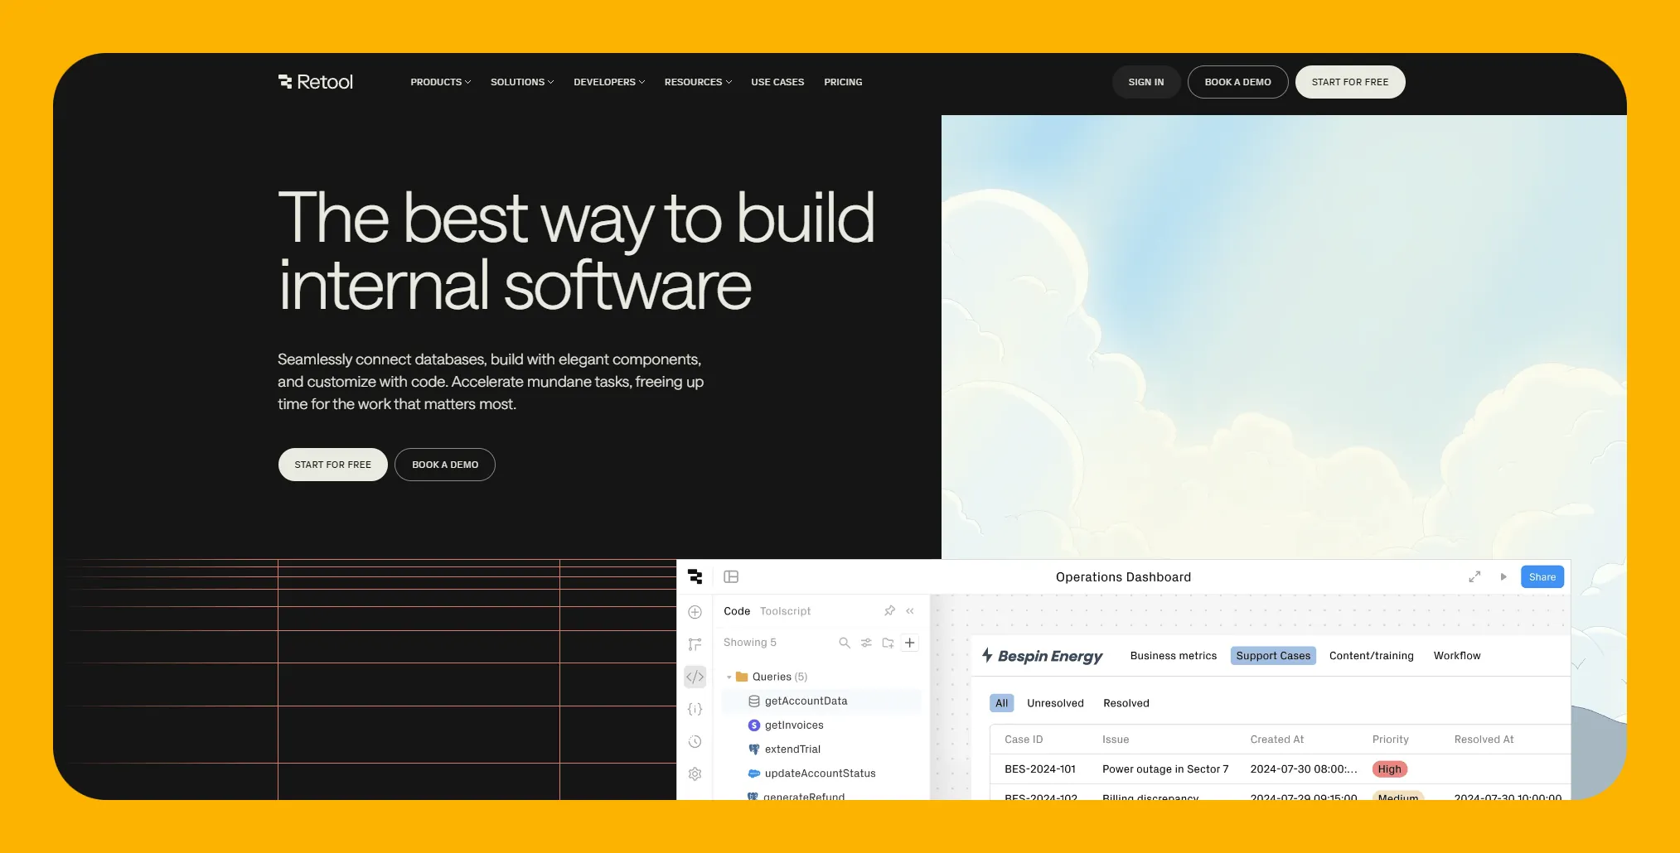The width and height of the screenshot is (1680, 853).
Task: Expand the Products dropdown menu
Action: coord(440,82)
